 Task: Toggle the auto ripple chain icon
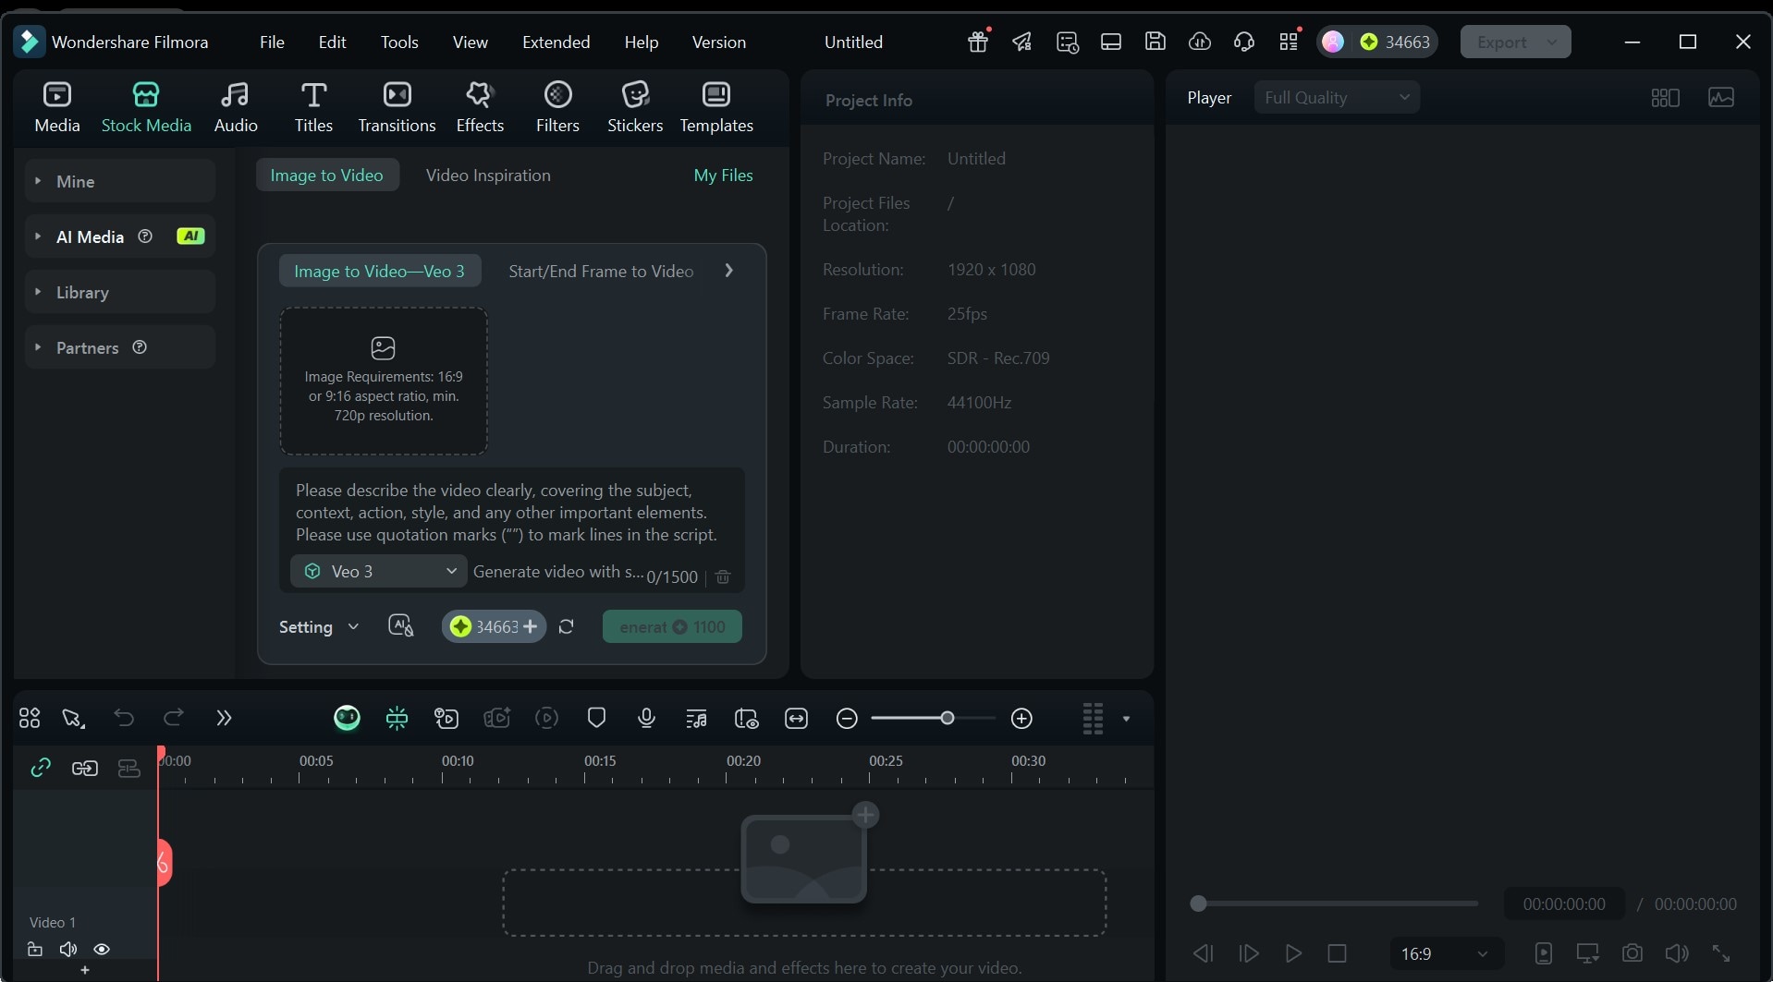tap(85, 768)
